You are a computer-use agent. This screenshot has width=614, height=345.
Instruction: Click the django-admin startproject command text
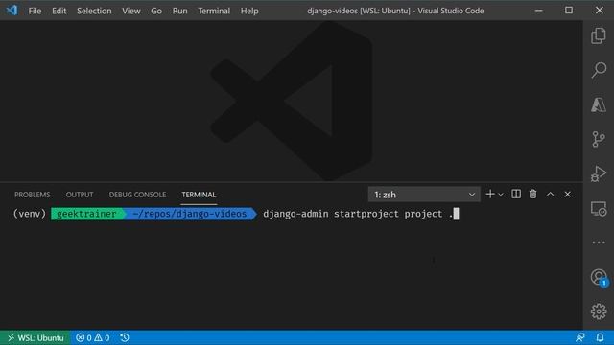pyautogui.click(x=331, y=214)
